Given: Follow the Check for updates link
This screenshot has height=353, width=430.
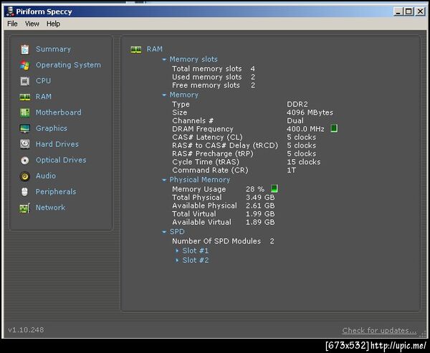Looking at the screenshot, I should 379,331.
